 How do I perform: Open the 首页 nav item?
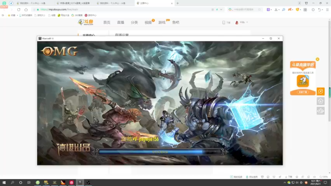pyautogui.click(x=107, y=22)
